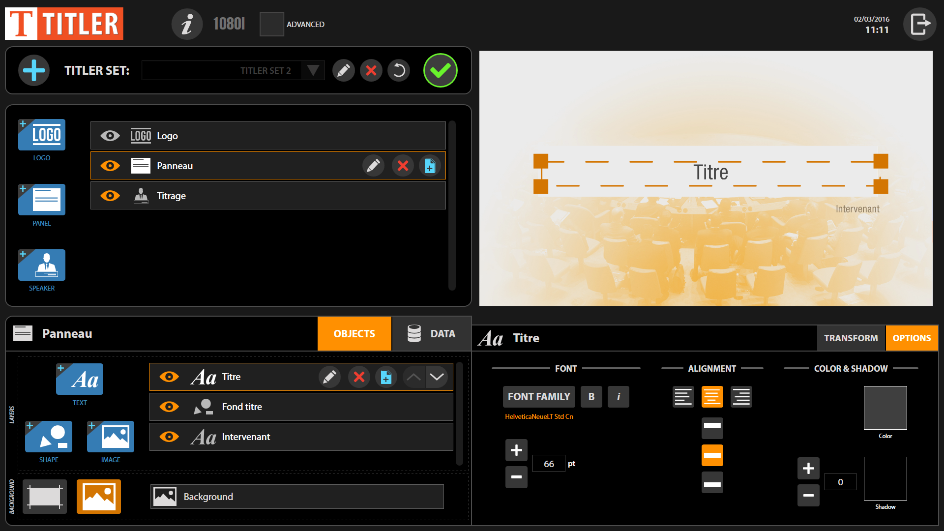The image size is (944, 531).
Task: Add a new Logo layer
Action: tap(42, 135)
